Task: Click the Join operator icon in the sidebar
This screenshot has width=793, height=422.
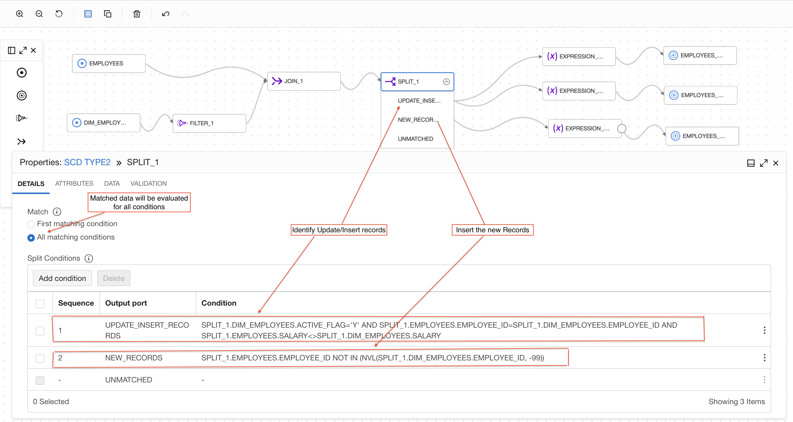Action: (21, 141)
